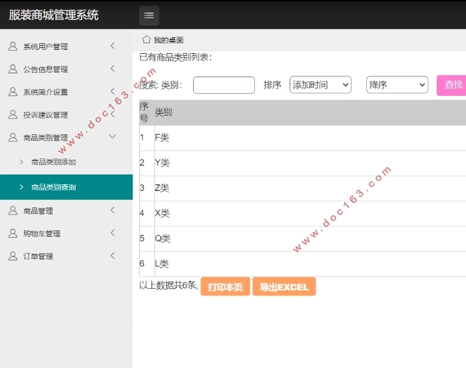Viewport: 466px width, 368px height.
Task: Click user icon next to 公告信息管理
Action: 13,69
